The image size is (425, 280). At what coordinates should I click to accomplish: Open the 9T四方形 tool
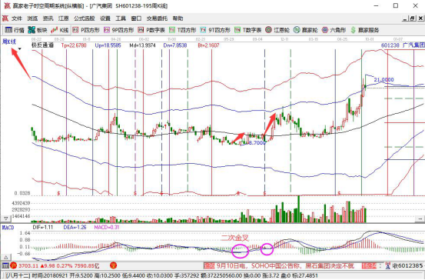click(x=215, y=30)
